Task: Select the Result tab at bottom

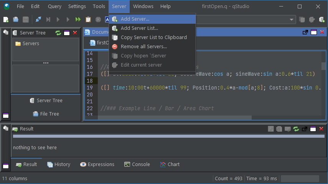Action: coord(26,164)
